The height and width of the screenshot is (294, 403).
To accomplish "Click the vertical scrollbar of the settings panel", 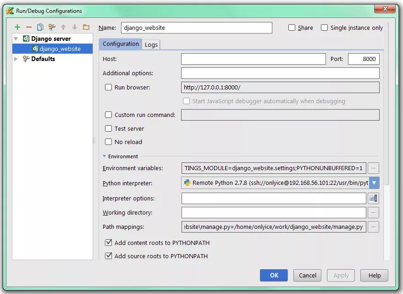I will tap(387, 103).
